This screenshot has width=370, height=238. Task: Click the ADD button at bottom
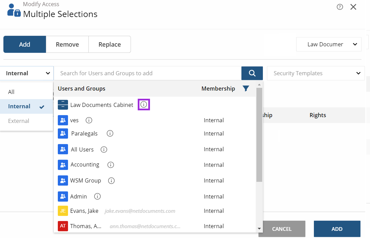coord(337,229)
